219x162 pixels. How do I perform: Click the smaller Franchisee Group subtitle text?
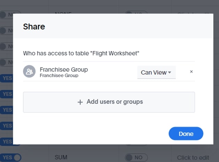[x=59, y=76]
